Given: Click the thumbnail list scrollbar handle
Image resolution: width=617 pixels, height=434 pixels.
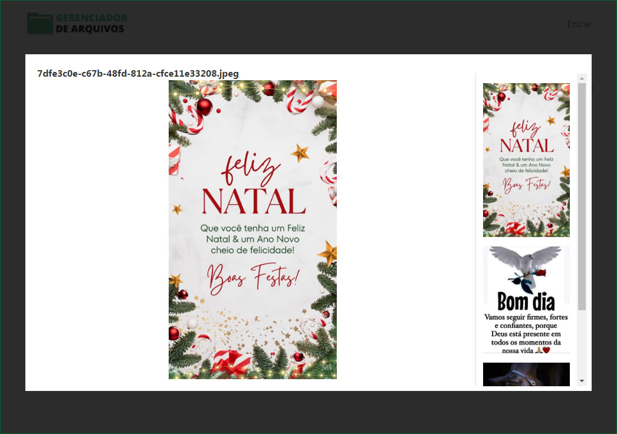Looking at the screenshot, I should (582, 195).
